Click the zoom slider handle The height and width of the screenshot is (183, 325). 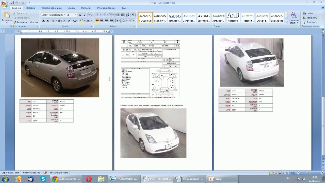click(306, 173)
